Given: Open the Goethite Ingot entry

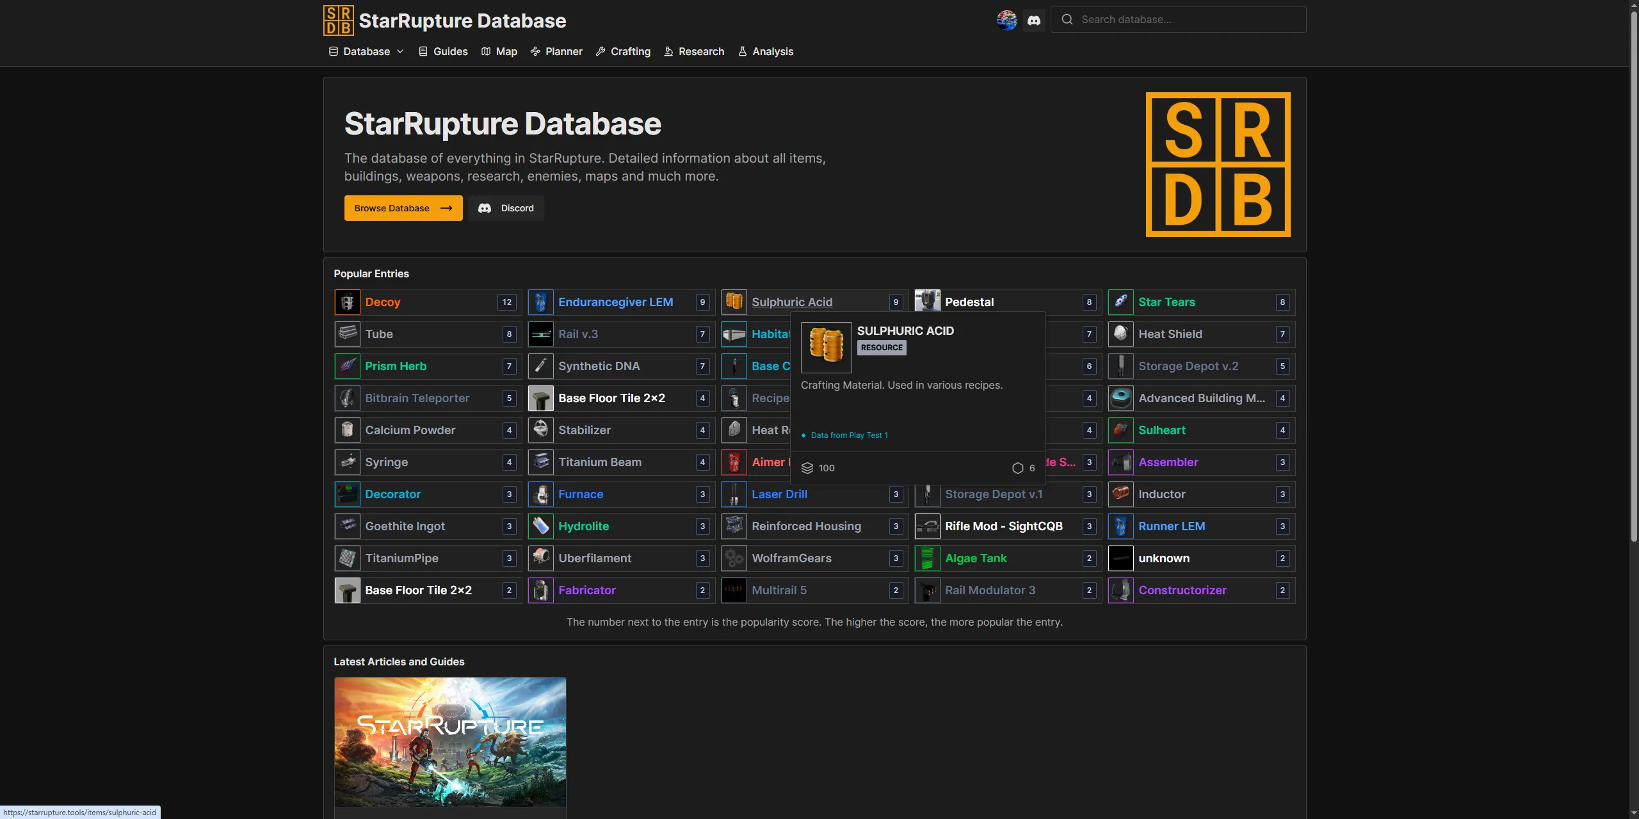Looking at the screenshot, I should tap(428, 526).
